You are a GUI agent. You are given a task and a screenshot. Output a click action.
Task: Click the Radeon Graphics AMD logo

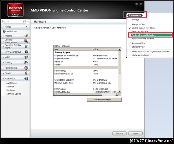(16, 10)
